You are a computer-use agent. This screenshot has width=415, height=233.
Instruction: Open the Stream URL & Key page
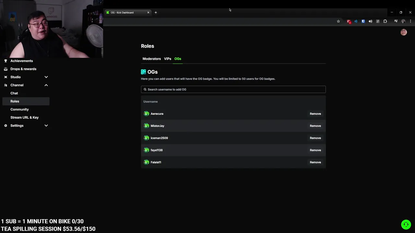[24, 117]
